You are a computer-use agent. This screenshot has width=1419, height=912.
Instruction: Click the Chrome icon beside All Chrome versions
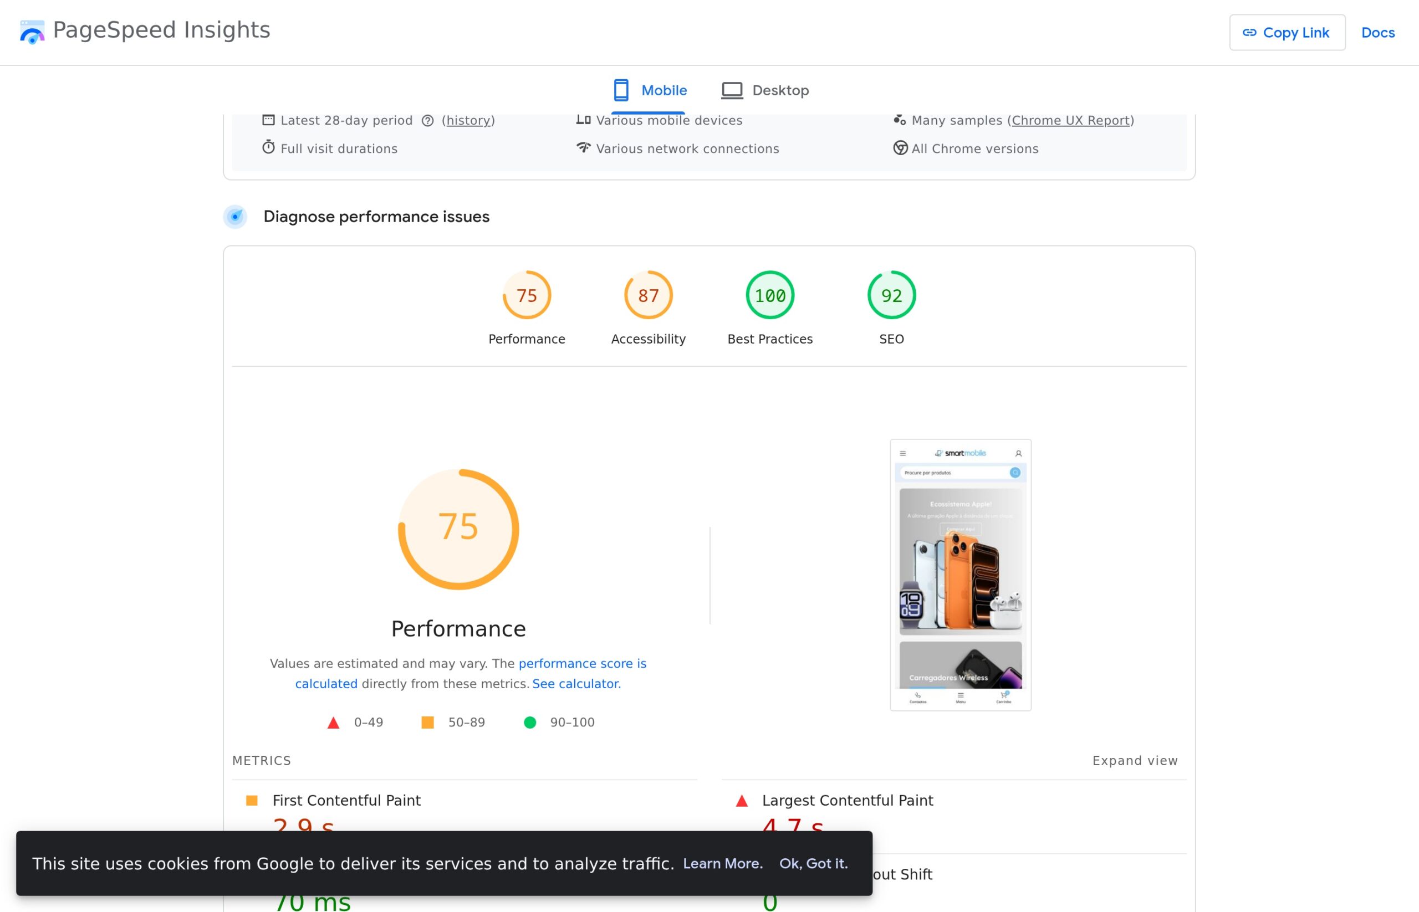tap(900, 148)
